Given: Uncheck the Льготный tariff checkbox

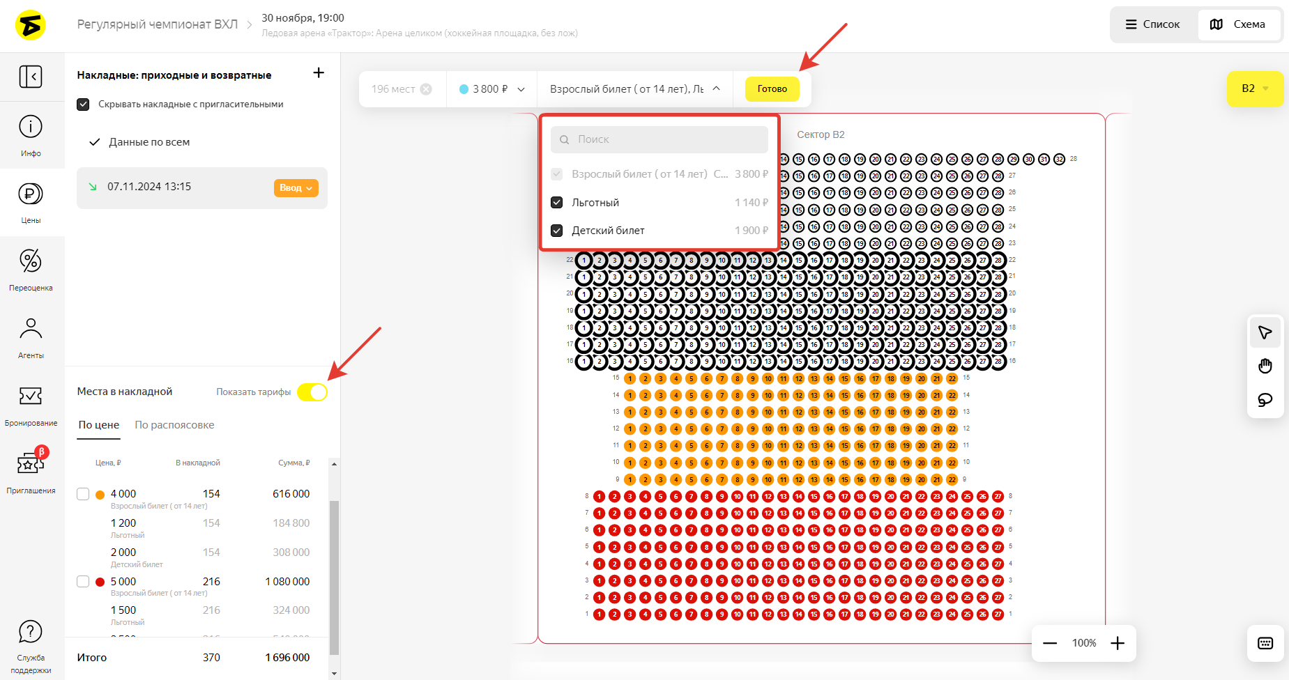Looking at the screenshot, I should point(557,203).
